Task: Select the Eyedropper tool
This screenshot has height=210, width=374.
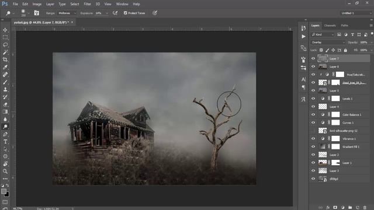Action: (5, 67)
